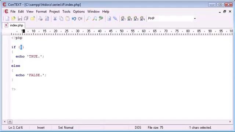Restore the inner document window
Image resolution: width=235 pixels, height=132 pixels.
(224, 11)
